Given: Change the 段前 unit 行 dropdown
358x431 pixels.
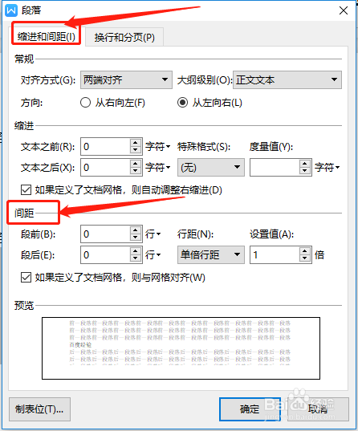Looking at the screenshot, I should point(153,234).
